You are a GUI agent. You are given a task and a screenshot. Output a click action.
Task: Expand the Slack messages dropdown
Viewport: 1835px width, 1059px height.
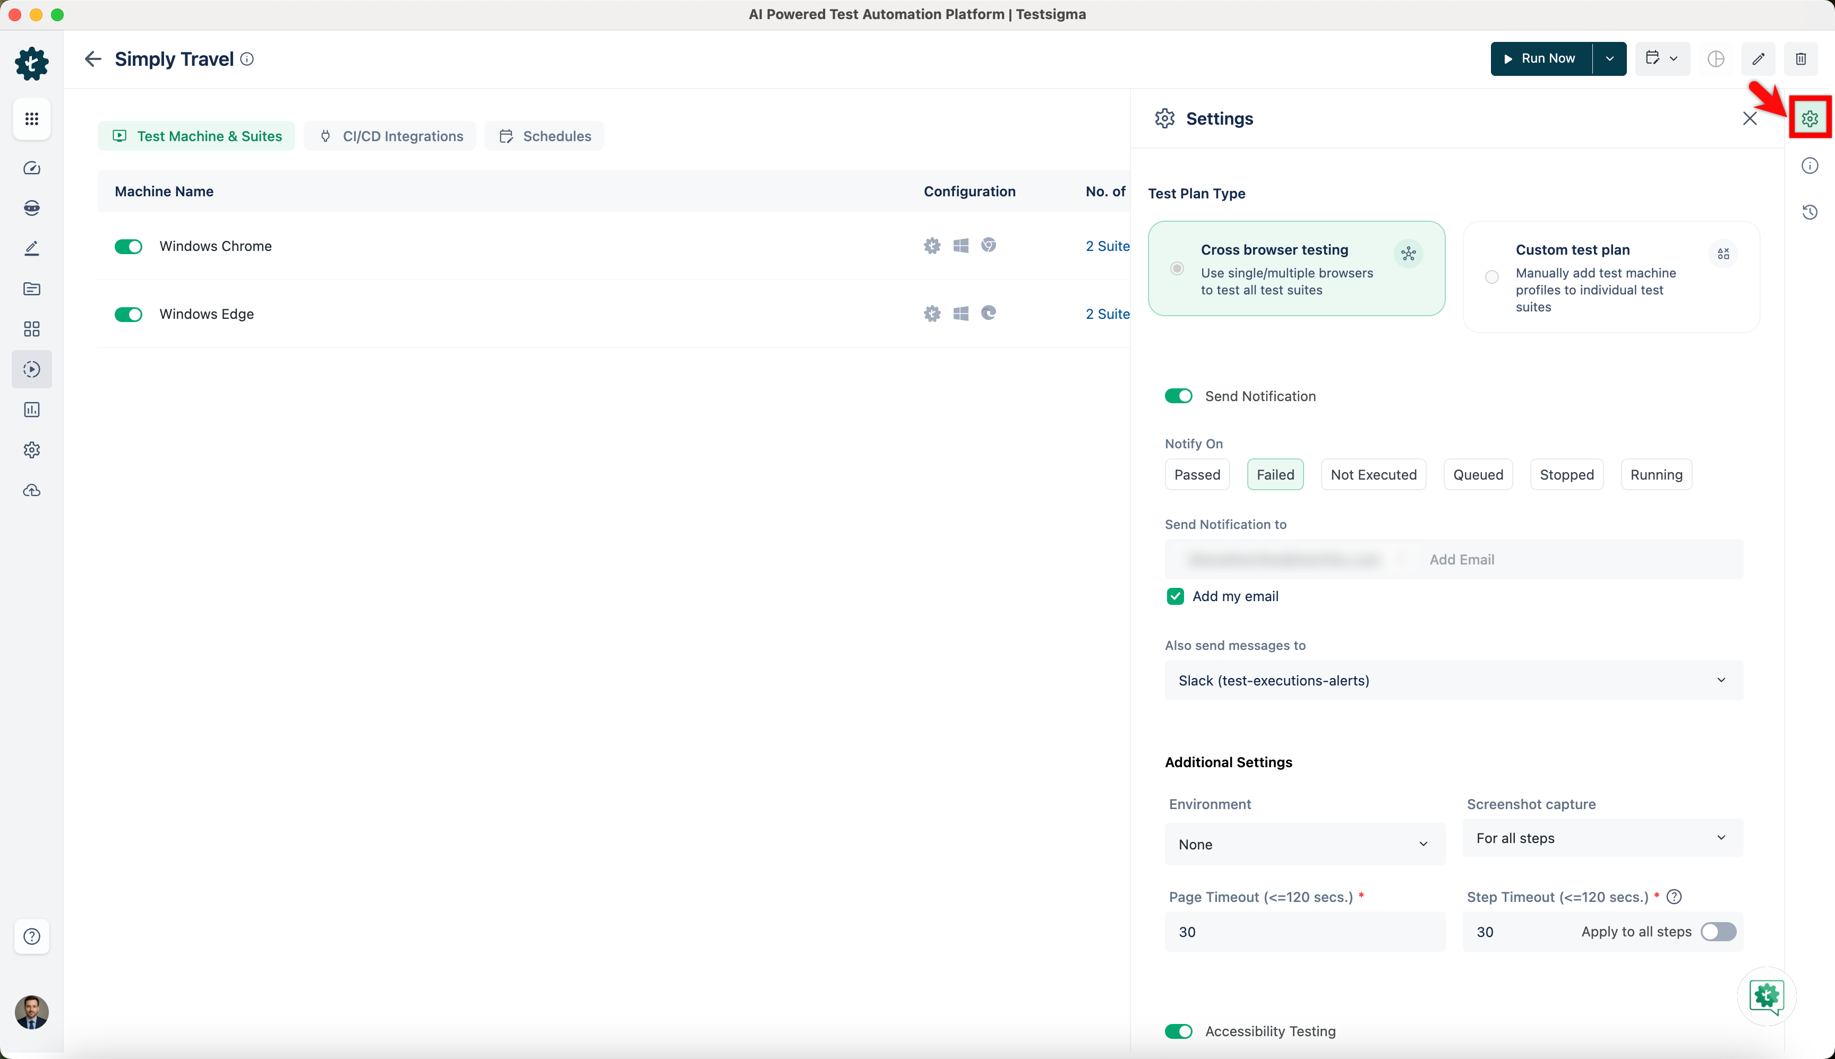tap(1453, 680)
